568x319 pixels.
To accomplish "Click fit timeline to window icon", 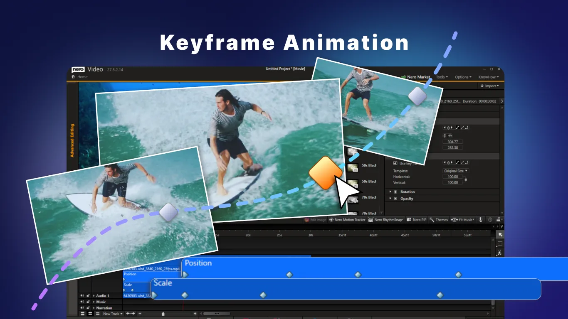I will click(131, 314).
